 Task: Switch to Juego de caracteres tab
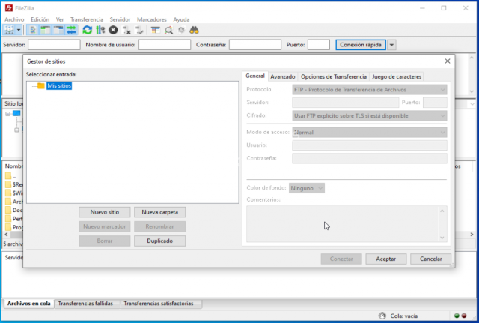pyautogui.click(x=397, y=76)
